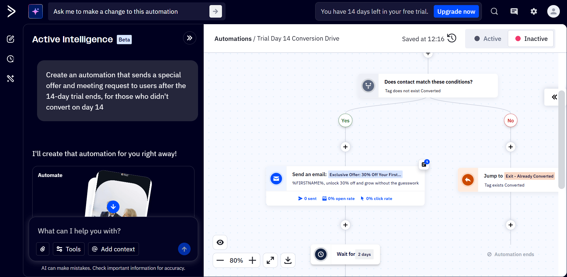Click the '2 days' wait duration
Screen dimensions: 567x277
click(x=364, y=254)
